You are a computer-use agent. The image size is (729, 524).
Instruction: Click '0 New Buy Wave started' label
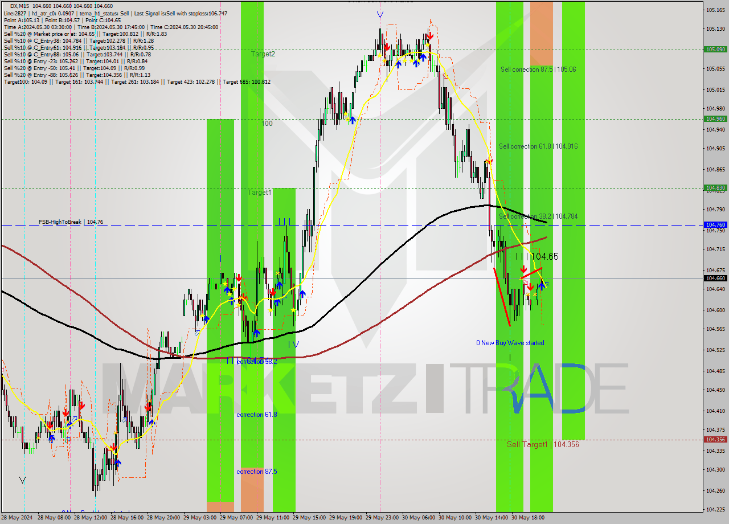click(510, 343)
